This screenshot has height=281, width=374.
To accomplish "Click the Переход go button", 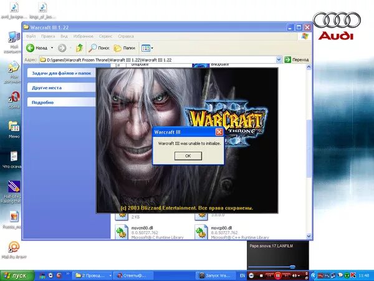I will 297,60.
